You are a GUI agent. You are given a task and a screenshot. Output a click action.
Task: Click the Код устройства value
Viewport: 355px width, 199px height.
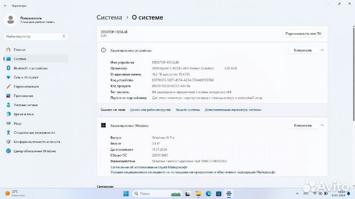coord(183,80)
